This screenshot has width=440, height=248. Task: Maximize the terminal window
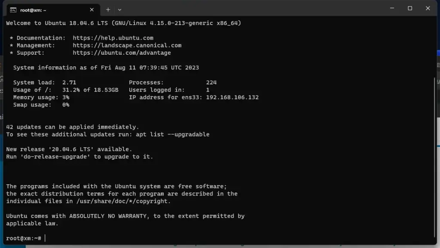tap(410, 8)
